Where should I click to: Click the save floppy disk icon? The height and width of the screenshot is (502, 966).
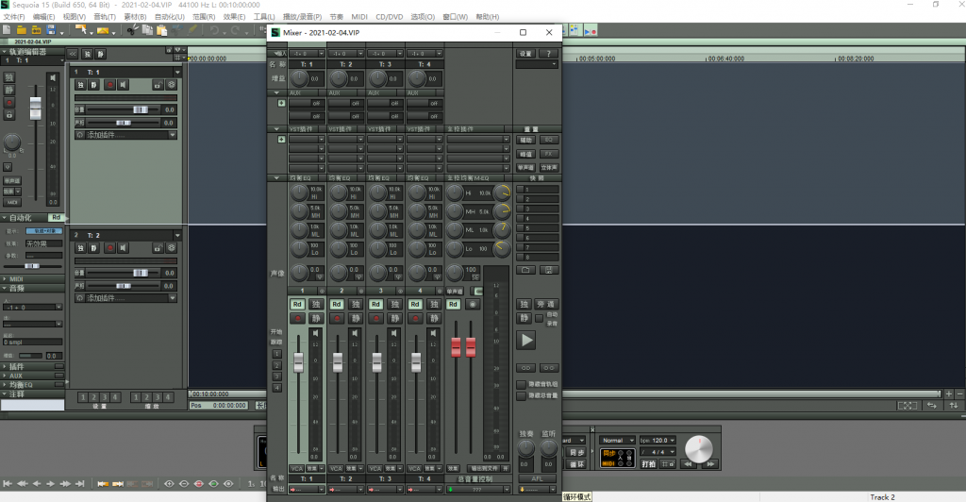click(x=51, y=29)
